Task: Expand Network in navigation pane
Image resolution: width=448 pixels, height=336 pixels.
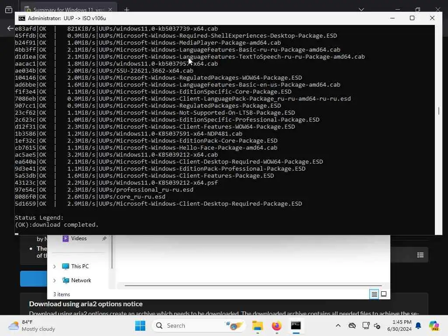Action: coord(54,280)
